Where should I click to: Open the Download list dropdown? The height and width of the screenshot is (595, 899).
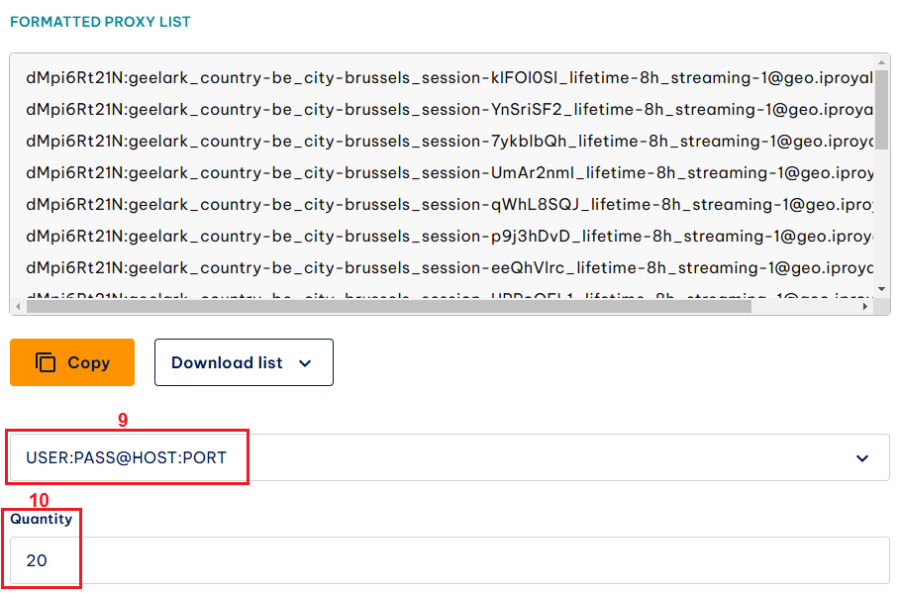point(244,362)
